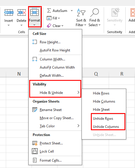Open the Format cells ribbon button
The image size is (135, 168).
tap(34, 17)
